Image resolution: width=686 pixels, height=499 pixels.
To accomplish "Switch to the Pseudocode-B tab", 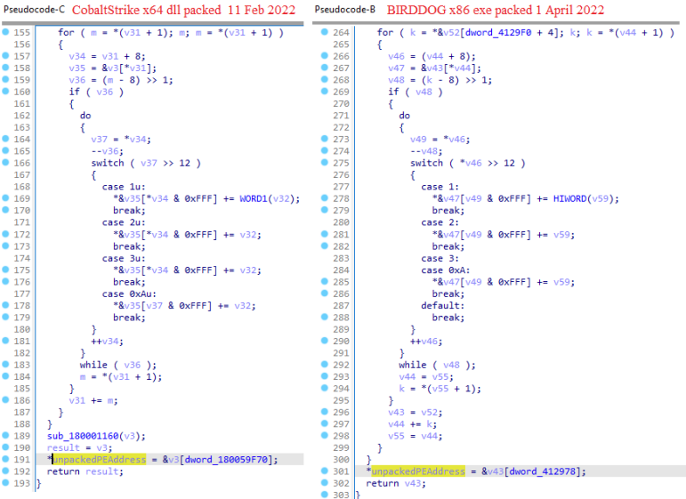I will [x=344, y=9].
